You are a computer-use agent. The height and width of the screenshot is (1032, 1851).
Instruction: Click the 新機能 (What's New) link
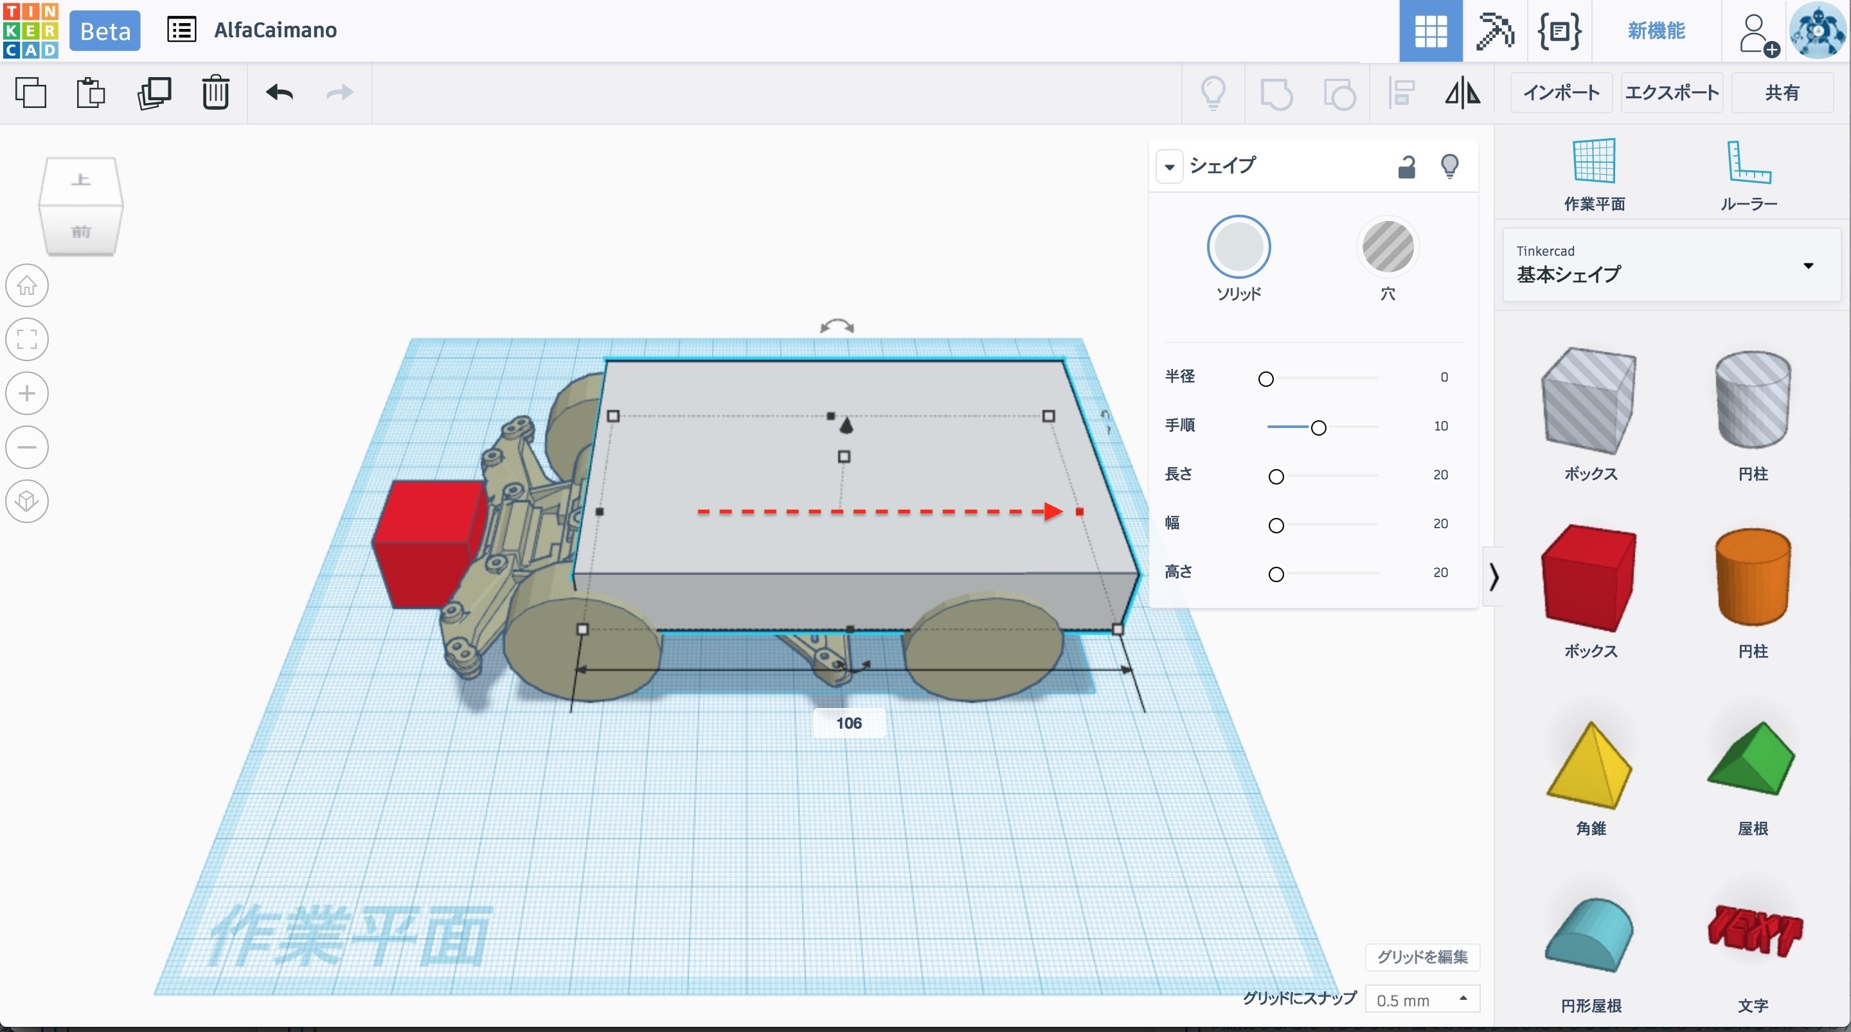(x=1656, y=31)
